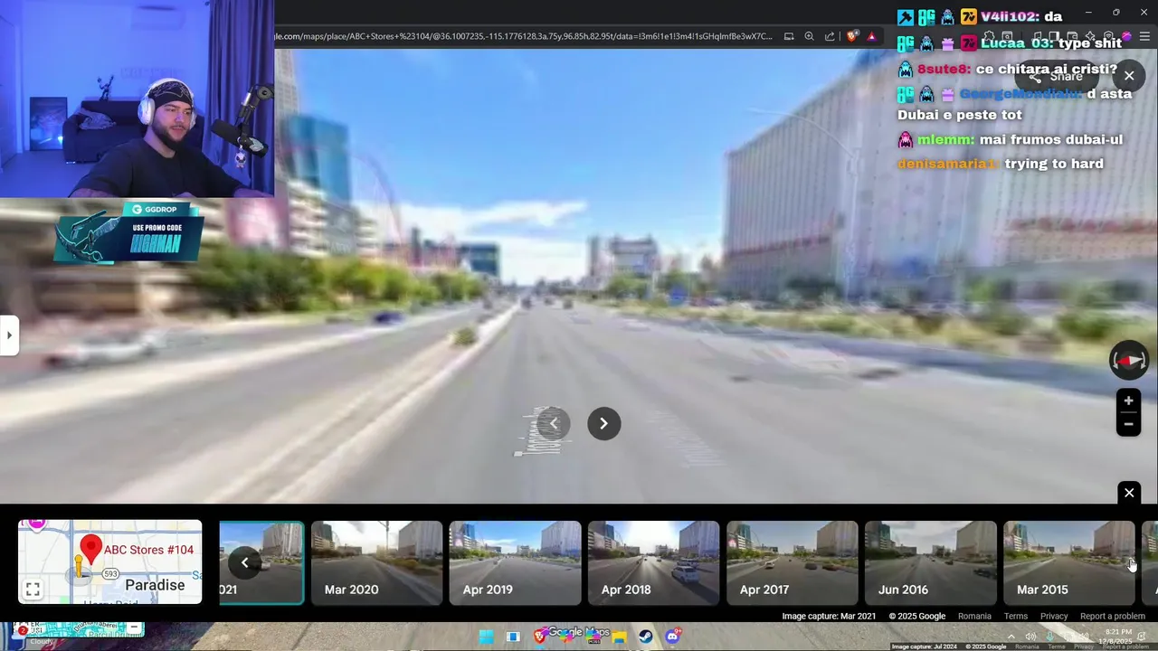Open File Explorer from the taskbar
This screenshot has width=1158, height=651.
point(620,637)
